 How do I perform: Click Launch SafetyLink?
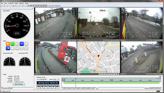54,6
